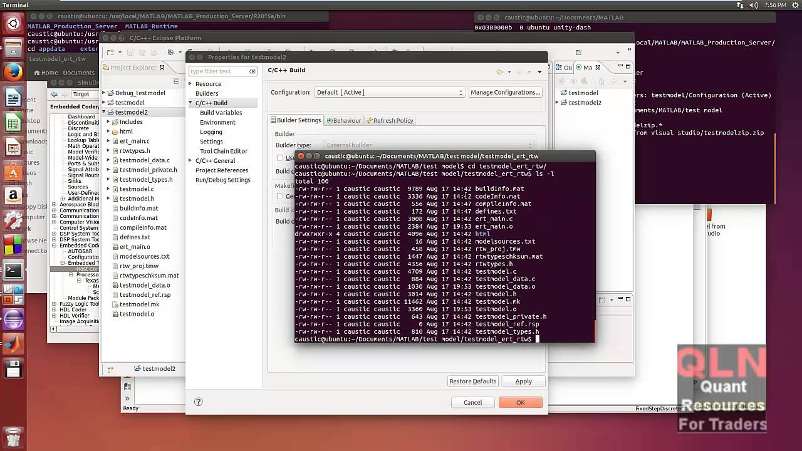Open the volume indicator in top bar
This screenshot has width=802, height=451.
coord(753,5)
